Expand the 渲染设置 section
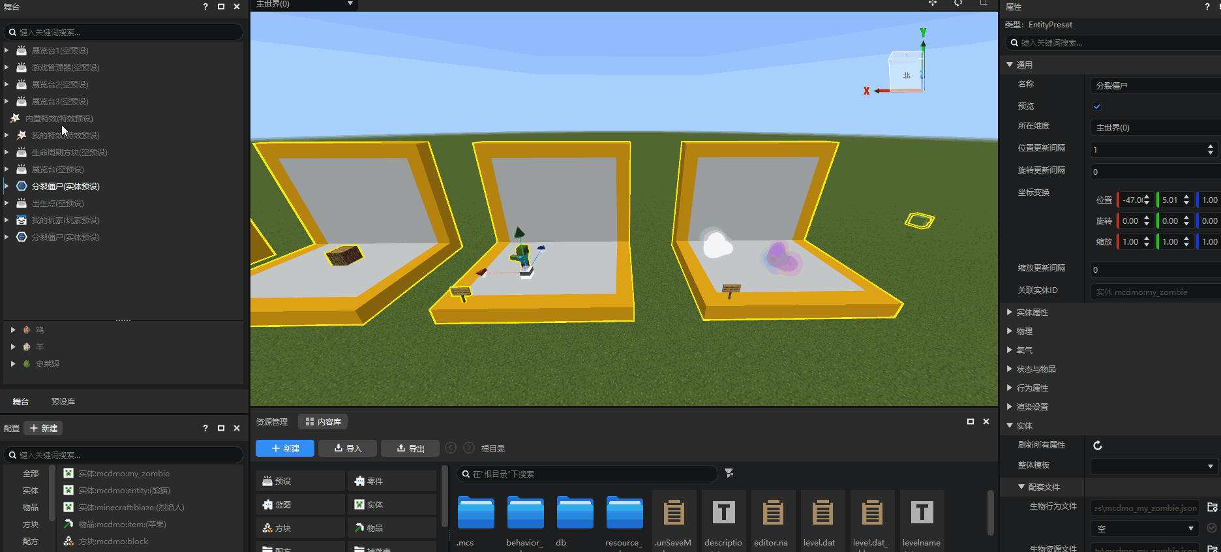The image size is (1221, 552). coord(1010,406)
